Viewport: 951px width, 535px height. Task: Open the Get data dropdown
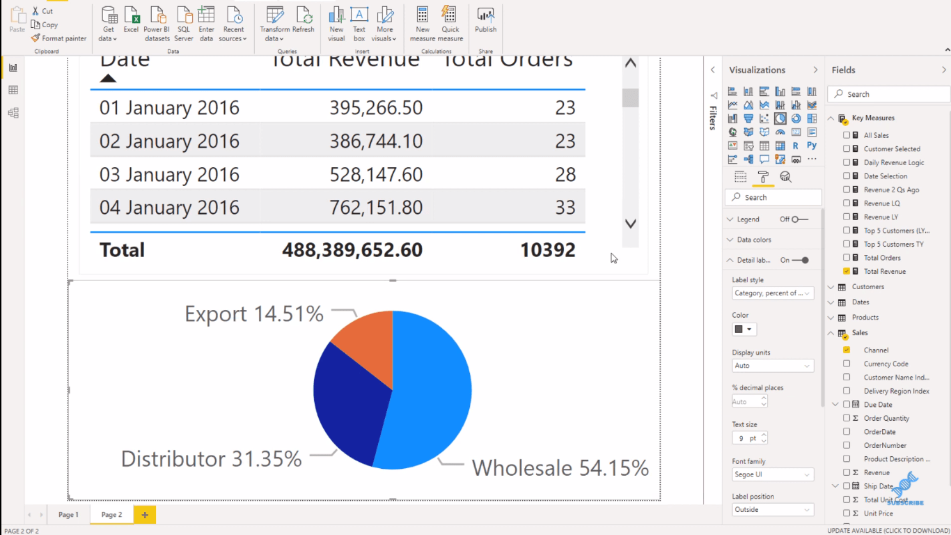coord(109,24)
